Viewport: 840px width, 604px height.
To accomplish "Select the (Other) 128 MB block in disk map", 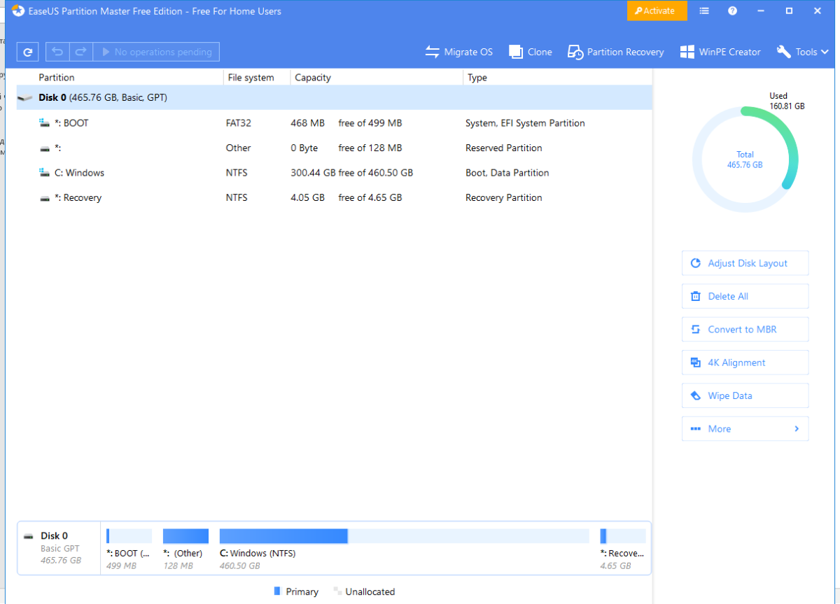I will click(185, 549).
